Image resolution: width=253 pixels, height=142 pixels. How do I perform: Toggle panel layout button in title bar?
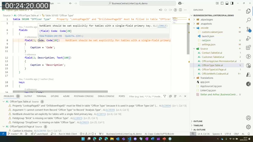click(227, 3)
